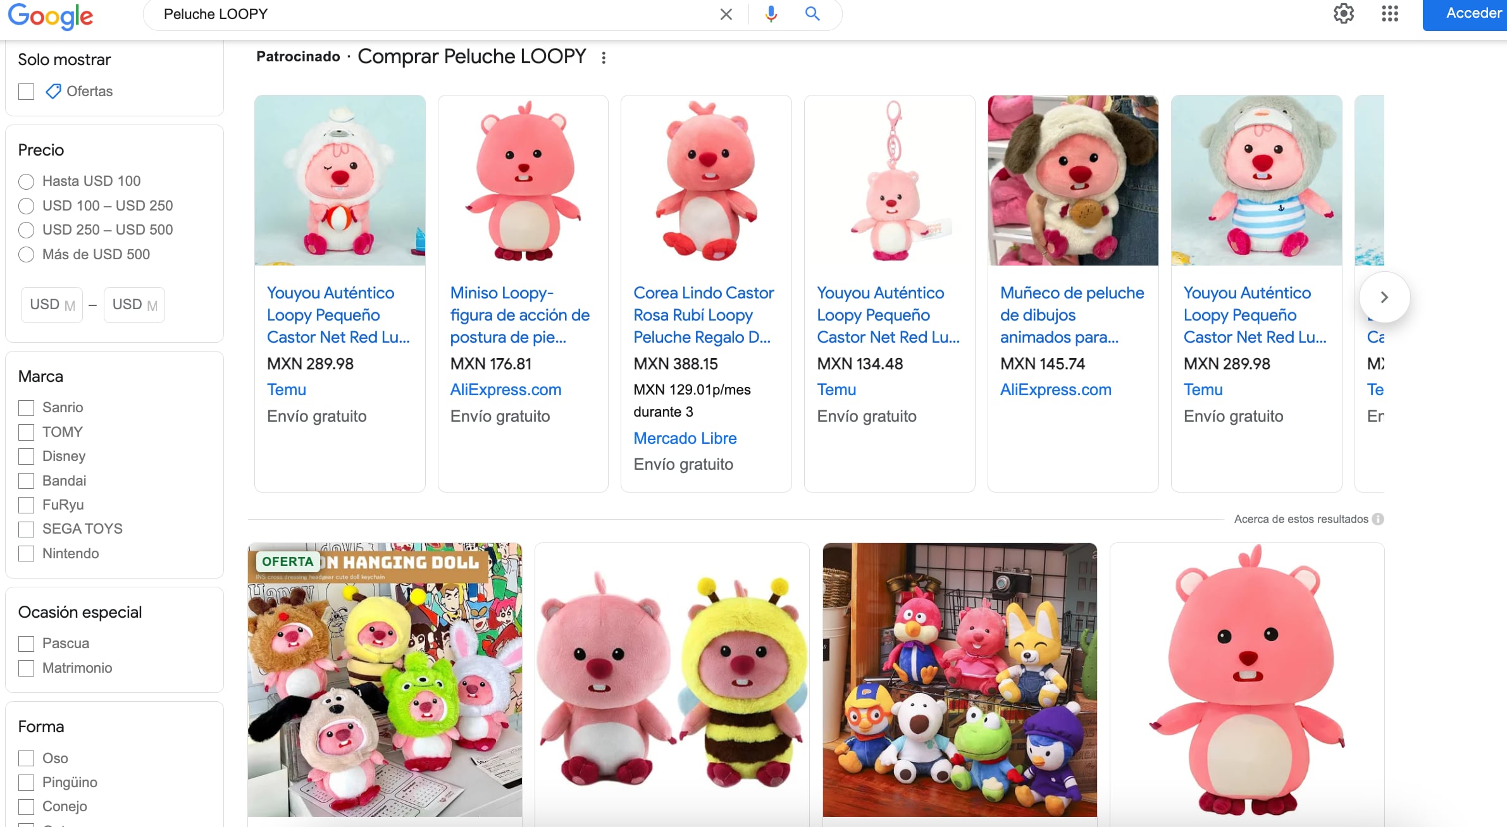1507x827 pixels.
Task: Check the Sanrio brand filter
Action: pos(27,408)
